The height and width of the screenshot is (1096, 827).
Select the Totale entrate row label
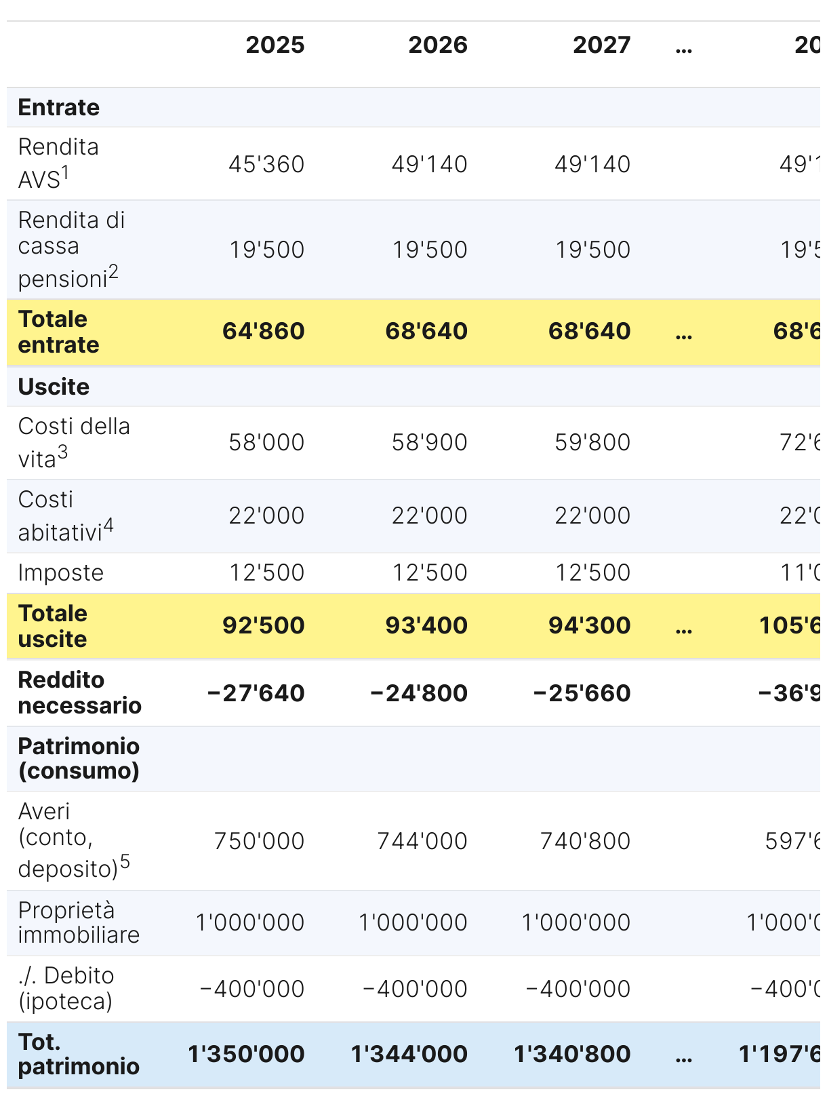click(x=59, y=332)
